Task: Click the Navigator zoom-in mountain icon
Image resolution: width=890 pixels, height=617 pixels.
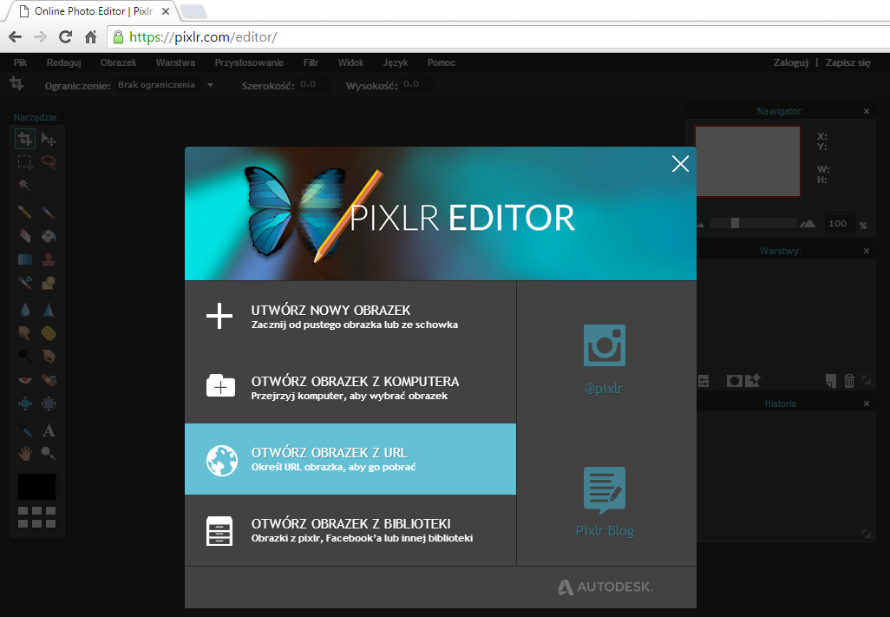Action: click(x=807, y=224)
